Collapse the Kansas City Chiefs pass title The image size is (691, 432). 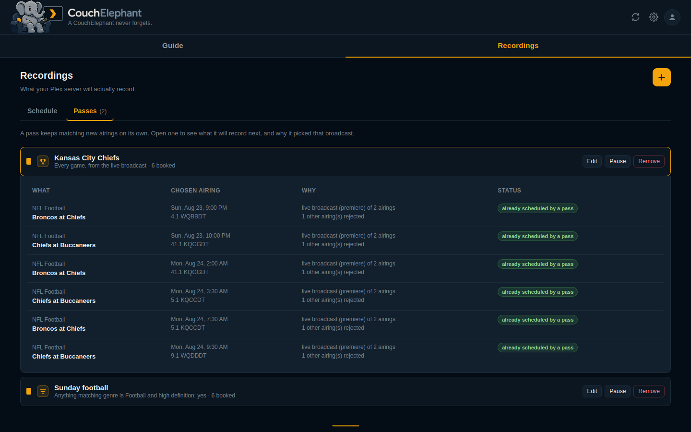[x=87, y=158]
